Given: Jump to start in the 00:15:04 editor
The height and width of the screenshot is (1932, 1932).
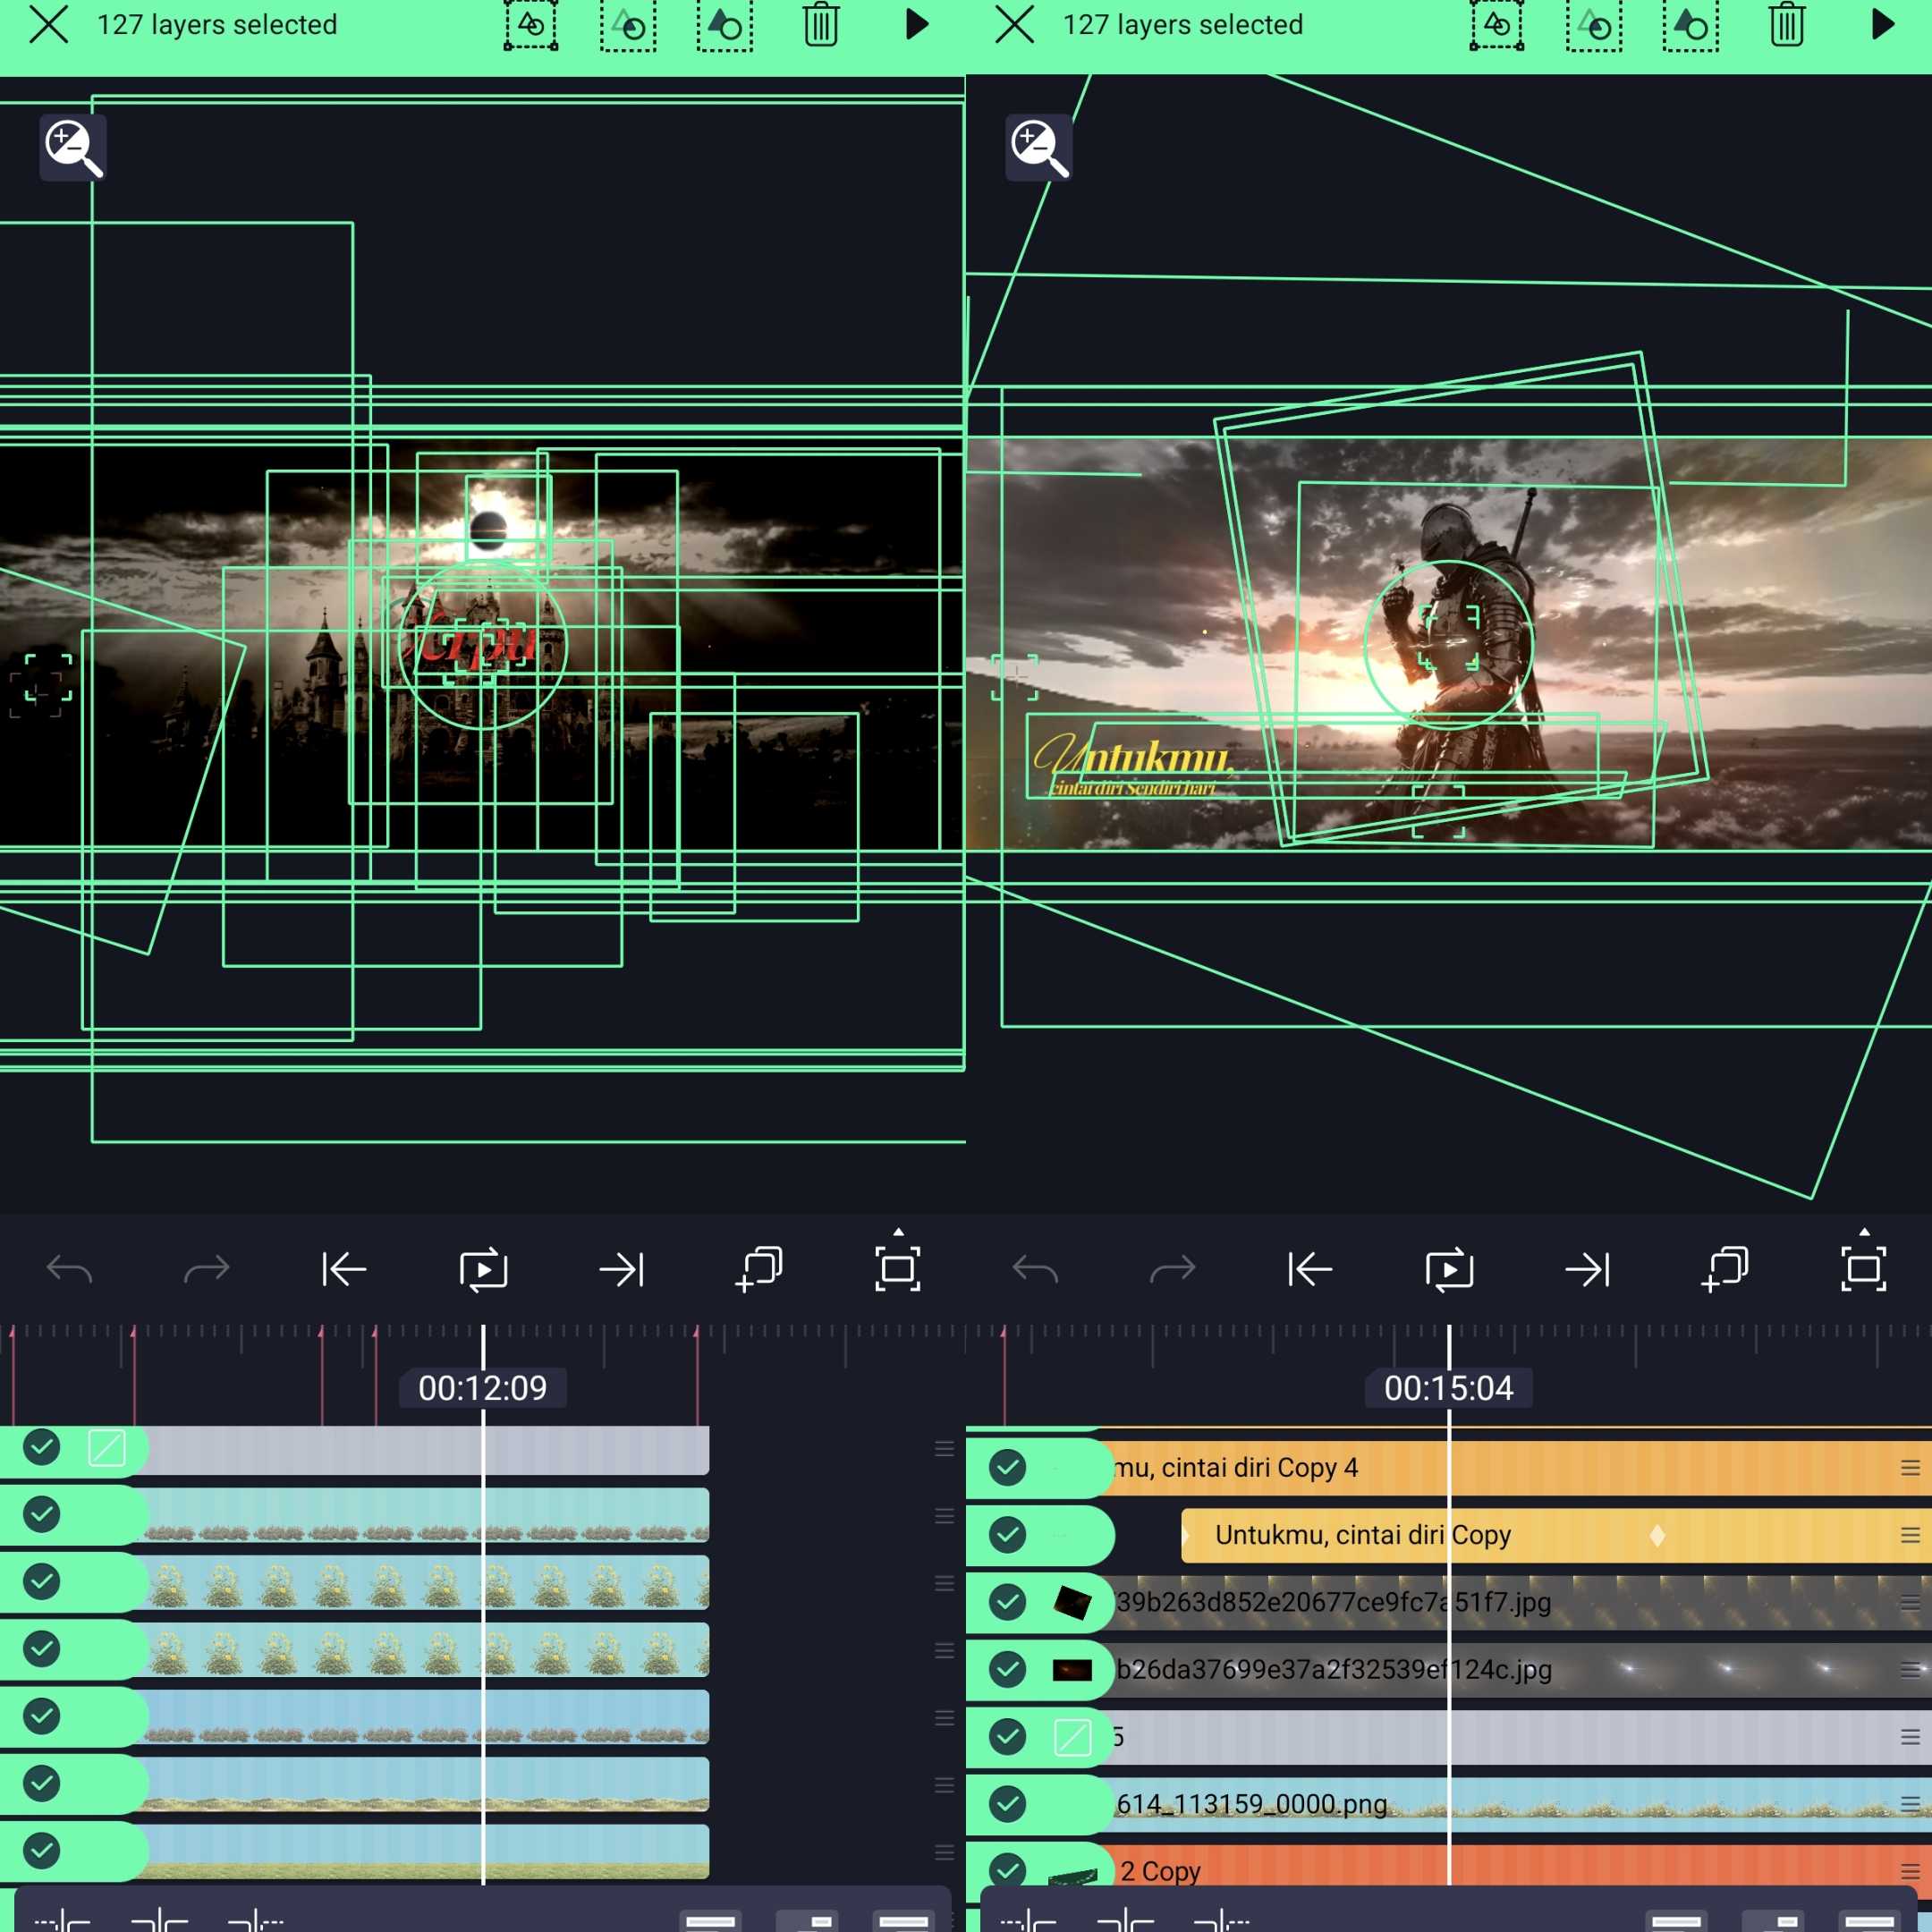Looking at the screenshot, I should click(1310, 1270).
